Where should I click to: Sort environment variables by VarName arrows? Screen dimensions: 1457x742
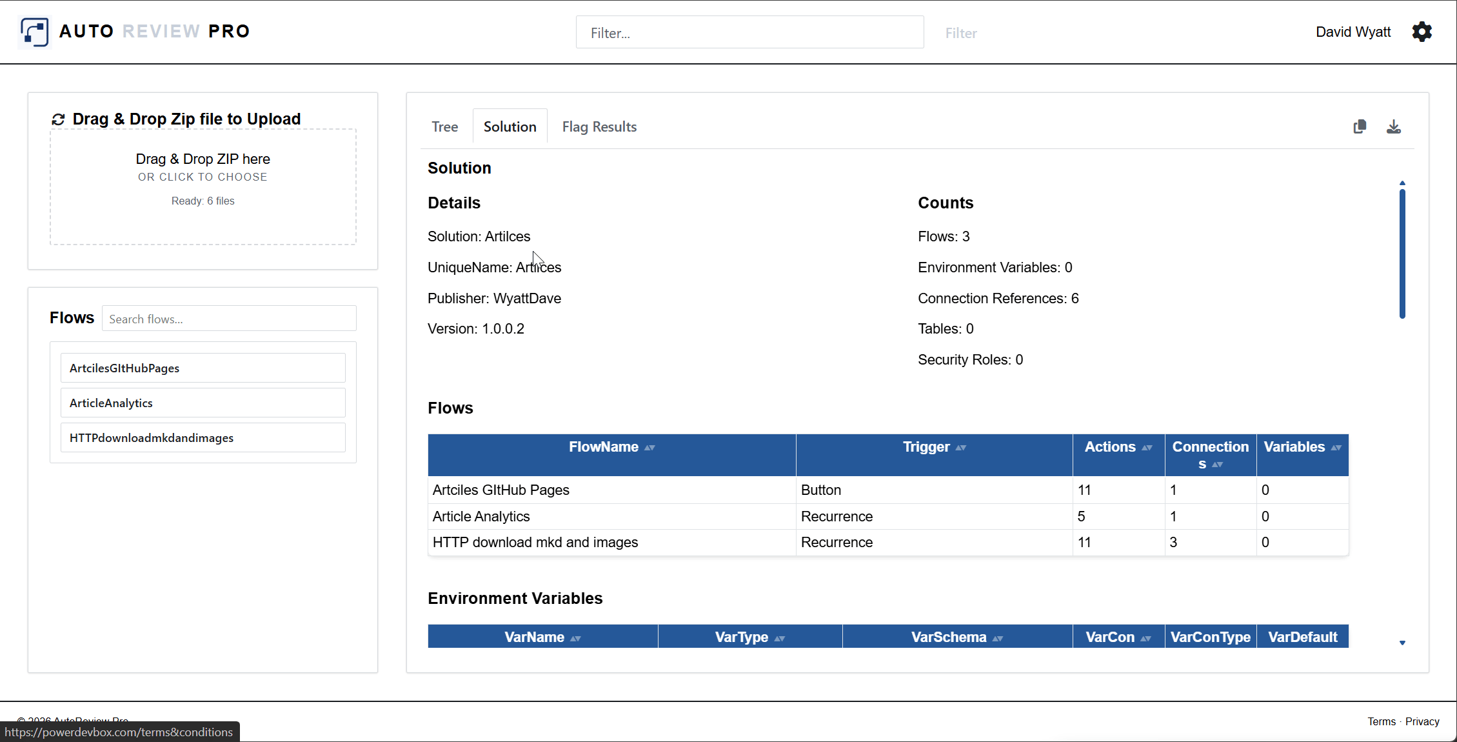point(575,638)
